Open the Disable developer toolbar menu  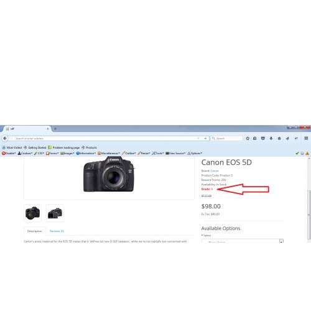point(9,153)
